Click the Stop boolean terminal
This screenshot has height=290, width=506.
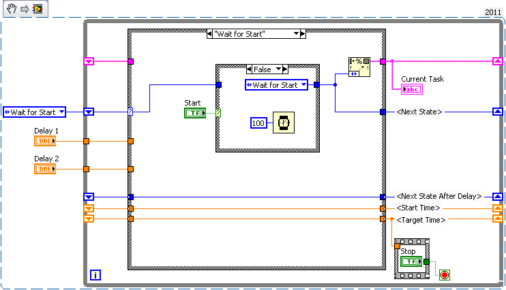tap(411, 261)
